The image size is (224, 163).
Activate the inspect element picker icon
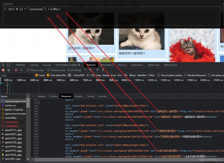[3, 65]
